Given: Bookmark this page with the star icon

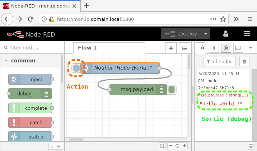Looking at the screenshot, I should [x=223, y=19].
